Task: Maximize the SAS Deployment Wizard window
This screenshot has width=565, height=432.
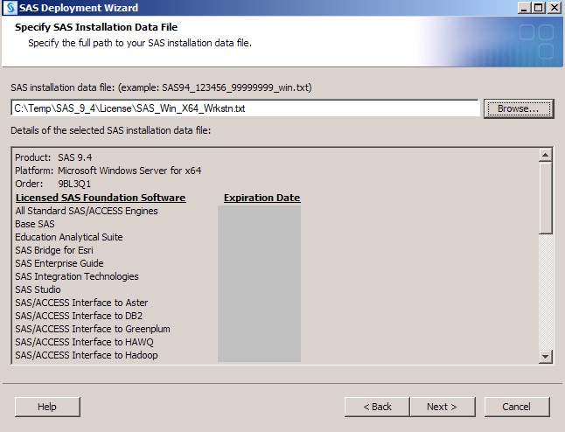Action: tap(539, 8)
